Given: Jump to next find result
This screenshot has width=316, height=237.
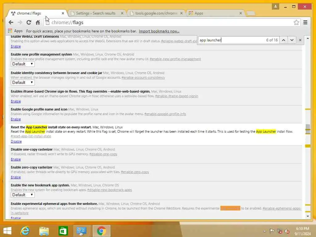Looking at the screenshot, I should click(292, 40).
